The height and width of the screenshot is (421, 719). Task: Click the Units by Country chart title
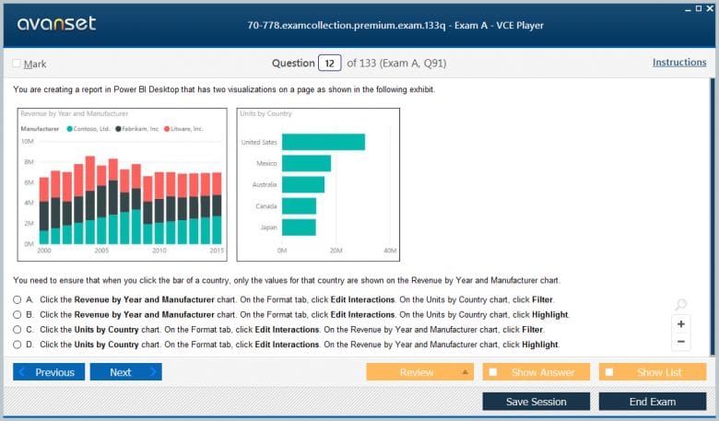click(266, 113)
